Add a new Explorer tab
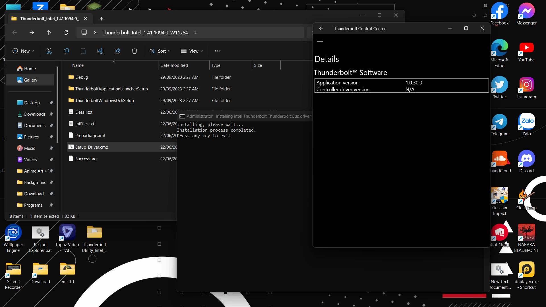 (x=102, y=19)
